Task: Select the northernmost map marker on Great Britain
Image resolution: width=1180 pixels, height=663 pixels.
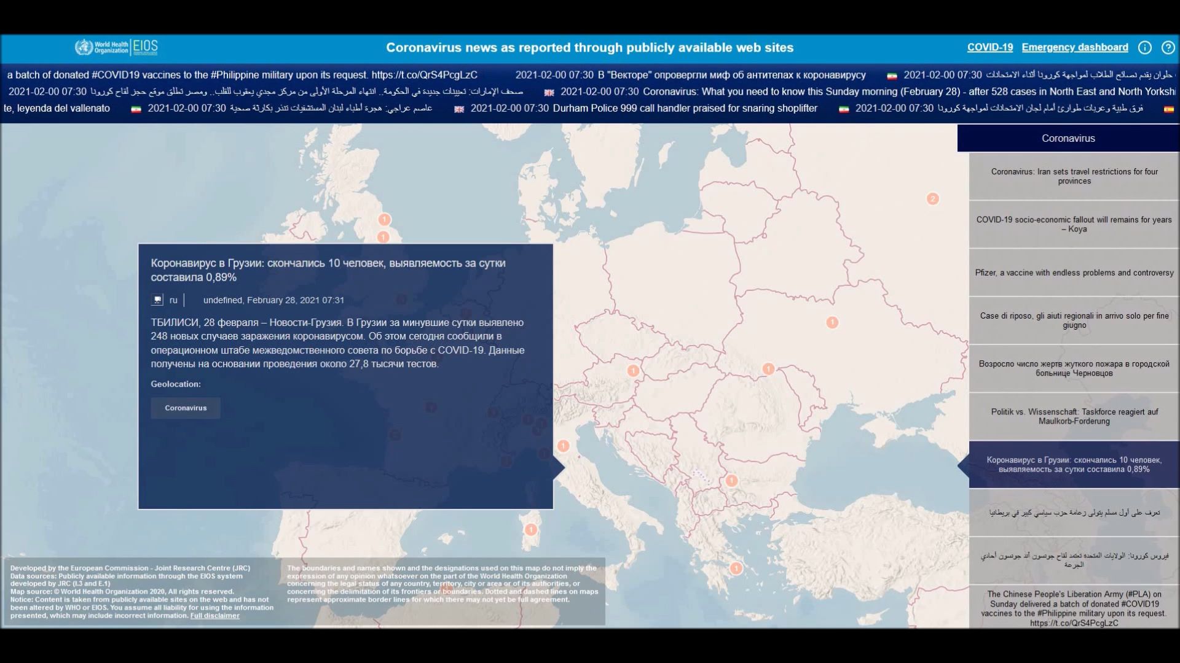Action: (x=385, y=219)
